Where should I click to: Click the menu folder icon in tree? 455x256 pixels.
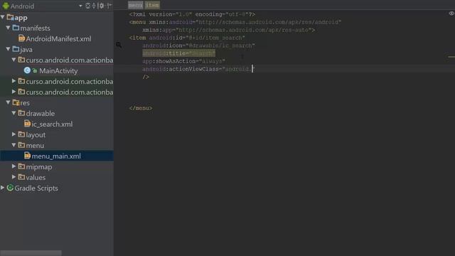[21, 145]
